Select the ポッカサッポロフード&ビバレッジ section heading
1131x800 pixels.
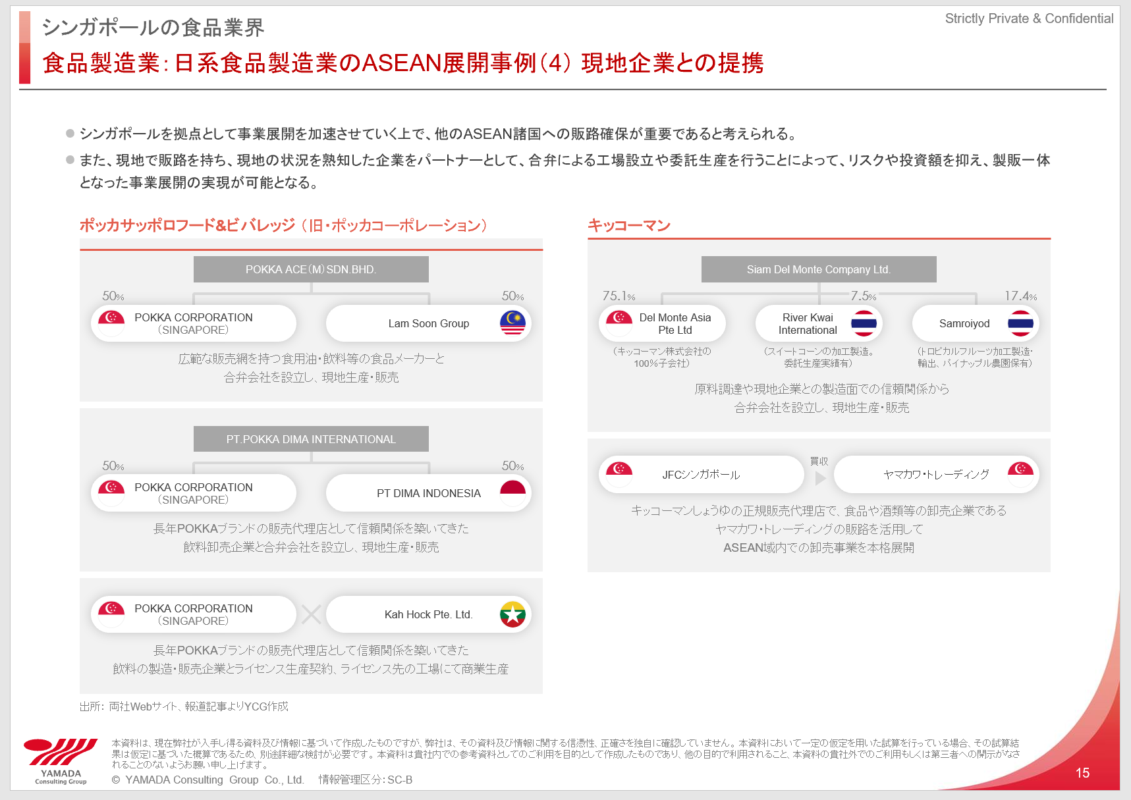point(283,225)
